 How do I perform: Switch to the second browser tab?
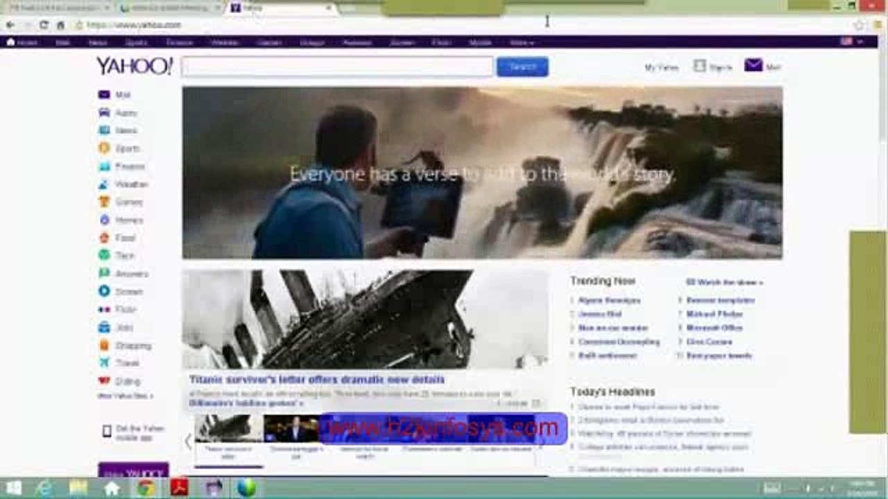click(x=170, y=8)
